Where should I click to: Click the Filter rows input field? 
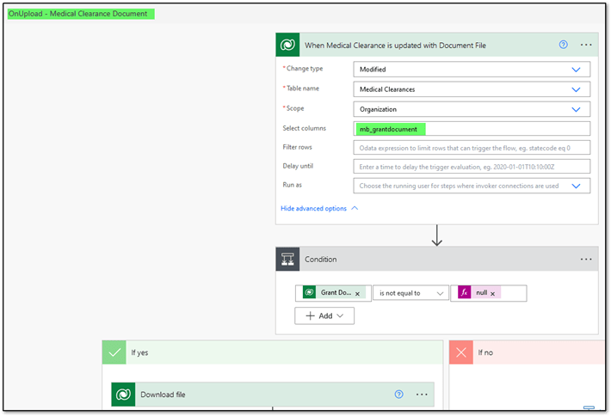pyautogui.click(x=472, y=148)
